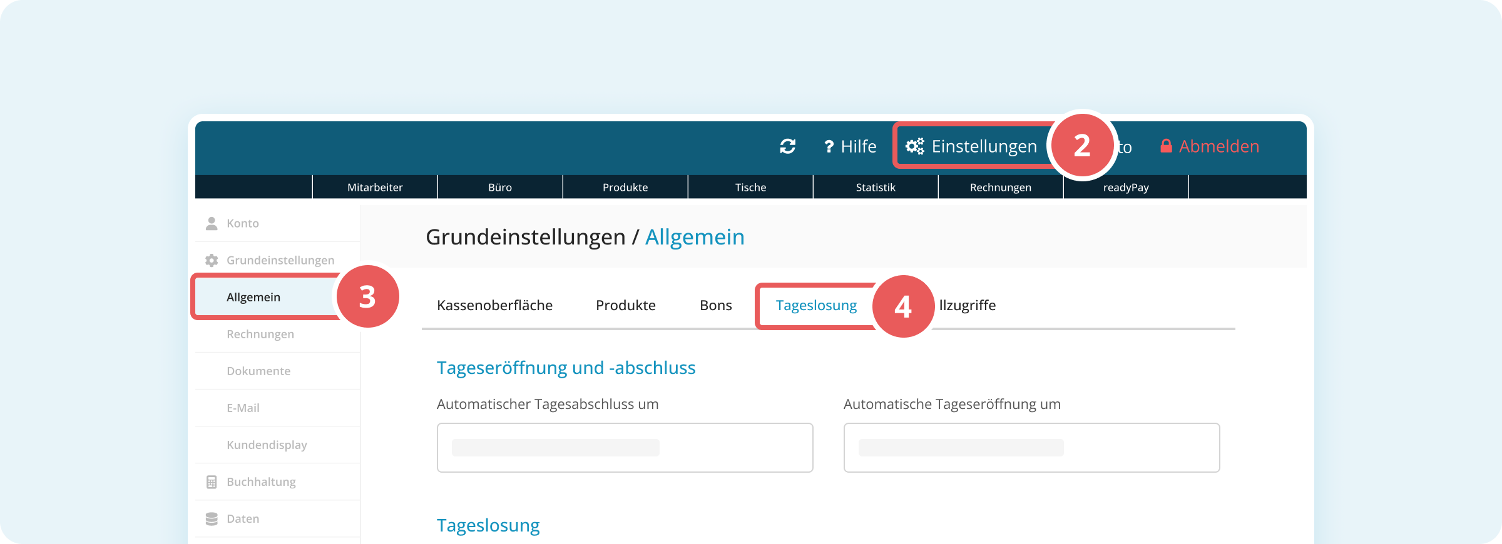This screenshot has width=1502, height=544.
Task: Click the Grundeinstellungen gear icon in sidebar
Action: click(212, 260)
